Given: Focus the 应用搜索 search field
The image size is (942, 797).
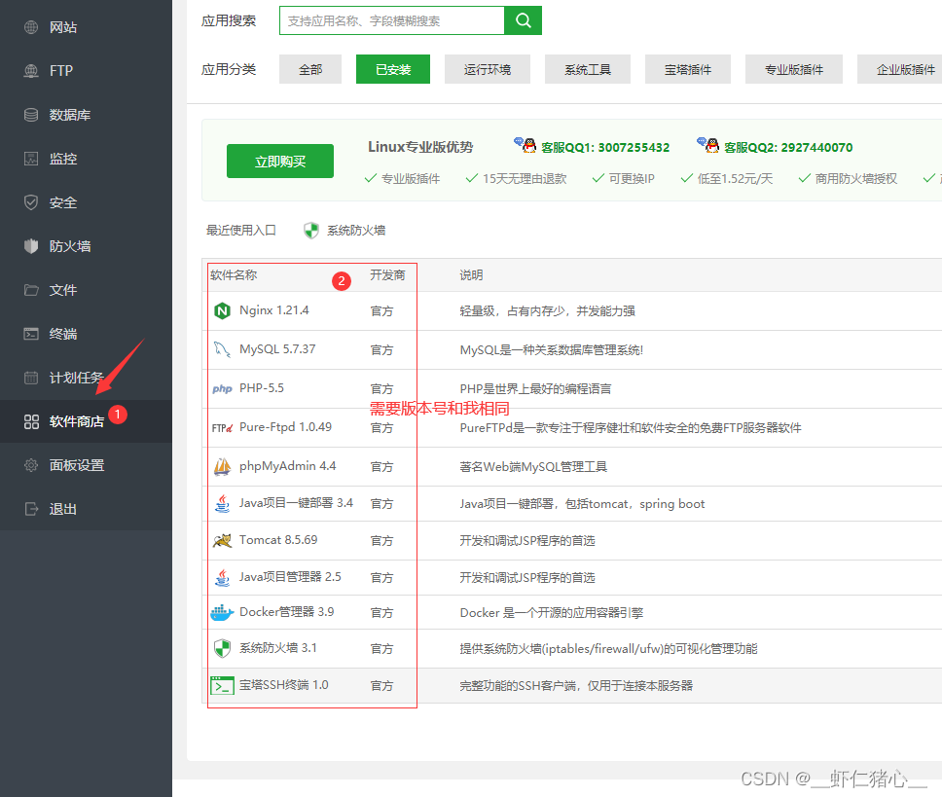Looking at the screenshot, I should tap(392, 20).
